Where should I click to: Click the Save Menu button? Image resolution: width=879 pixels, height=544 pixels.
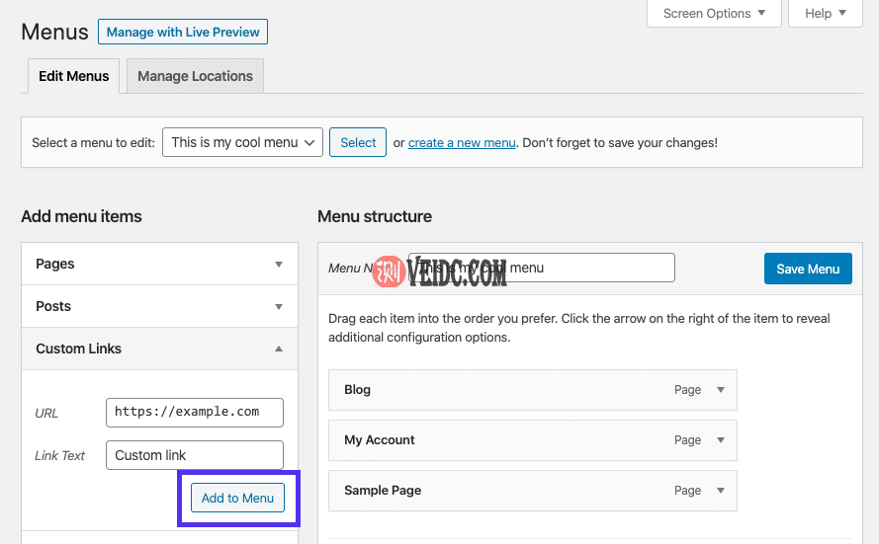tap(808, 269)
